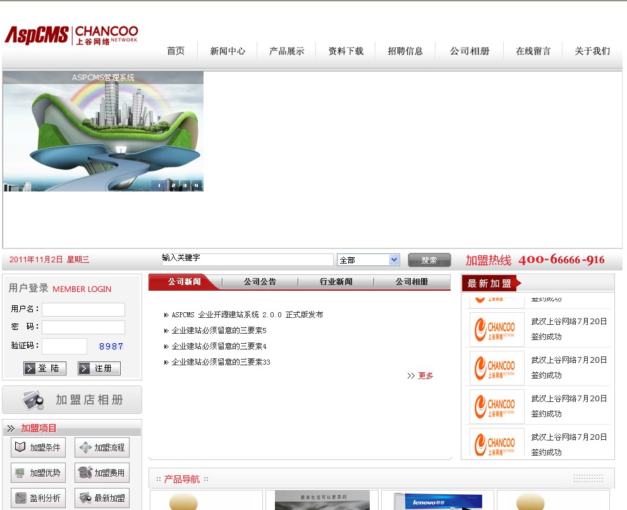
Task: Focus the 验证码 captcha field
Action: pyautogui.click(x=64, y=346)
